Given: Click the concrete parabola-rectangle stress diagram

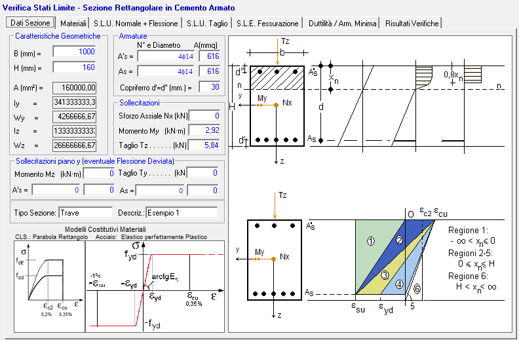Looking at the screenshot, I should point(49,286).
